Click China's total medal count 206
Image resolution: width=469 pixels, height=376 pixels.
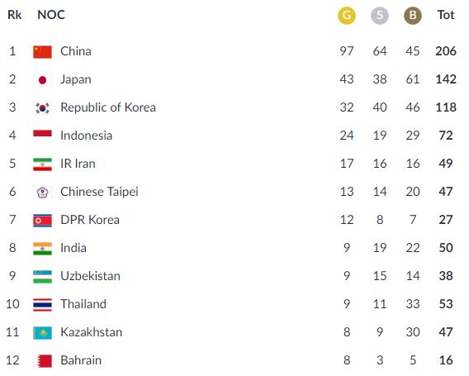tap(446, 51)
